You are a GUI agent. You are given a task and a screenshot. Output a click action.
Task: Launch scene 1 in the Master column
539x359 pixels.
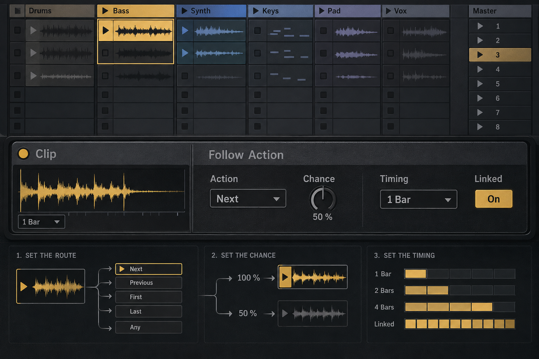click(x=480, y=26)
